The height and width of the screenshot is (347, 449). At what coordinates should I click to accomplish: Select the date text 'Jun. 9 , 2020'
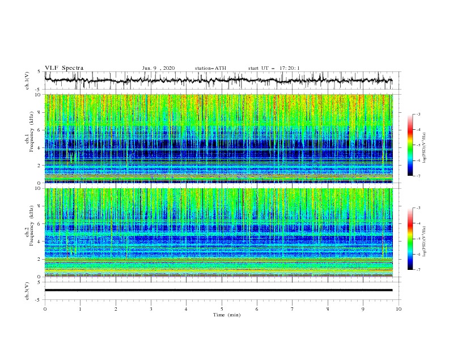tap(158, 68)
